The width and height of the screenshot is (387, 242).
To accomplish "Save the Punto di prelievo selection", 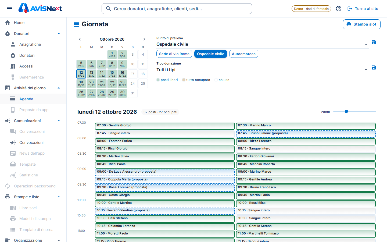I will (x=374, y=42).
